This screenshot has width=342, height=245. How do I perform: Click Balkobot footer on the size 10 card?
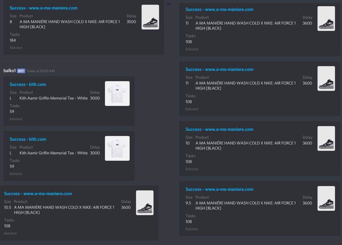pos(192,169)
